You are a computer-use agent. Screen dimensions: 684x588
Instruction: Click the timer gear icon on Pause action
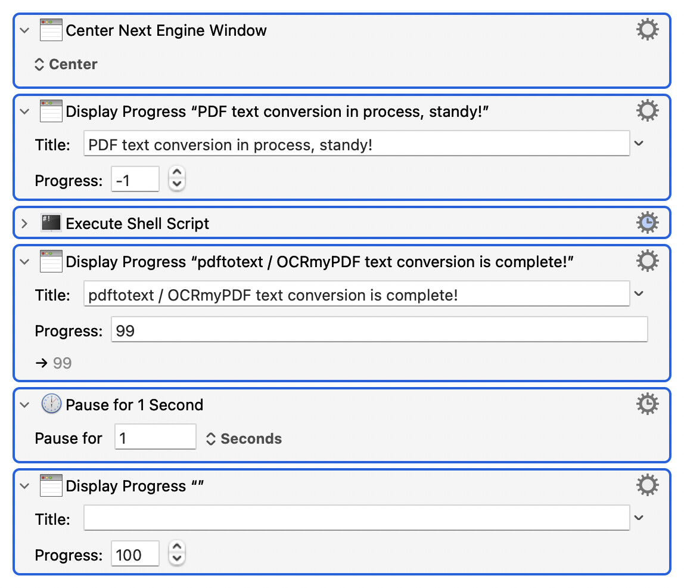647,404
